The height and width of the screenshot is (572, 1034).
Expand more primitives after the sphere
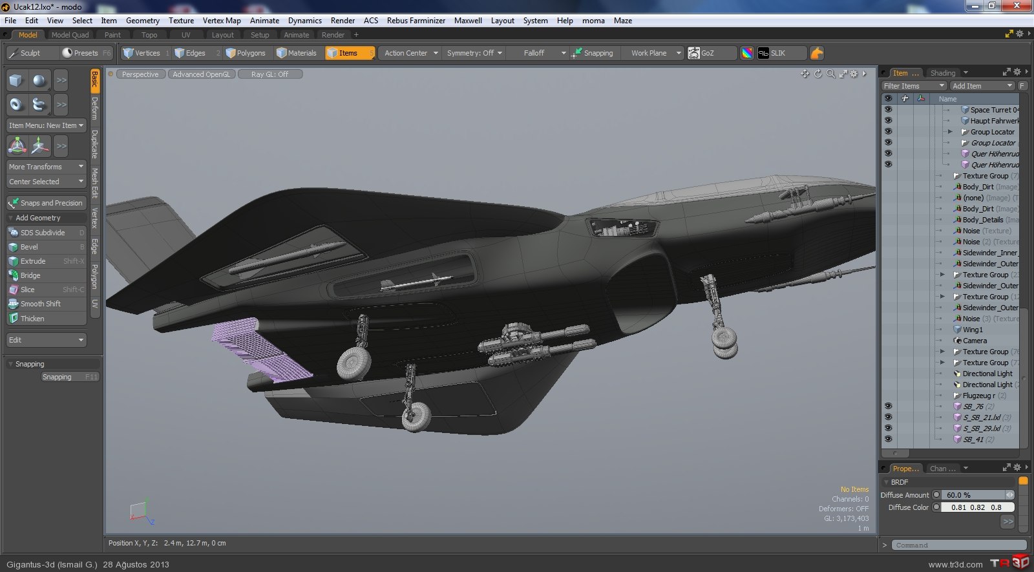pos(61,80)
